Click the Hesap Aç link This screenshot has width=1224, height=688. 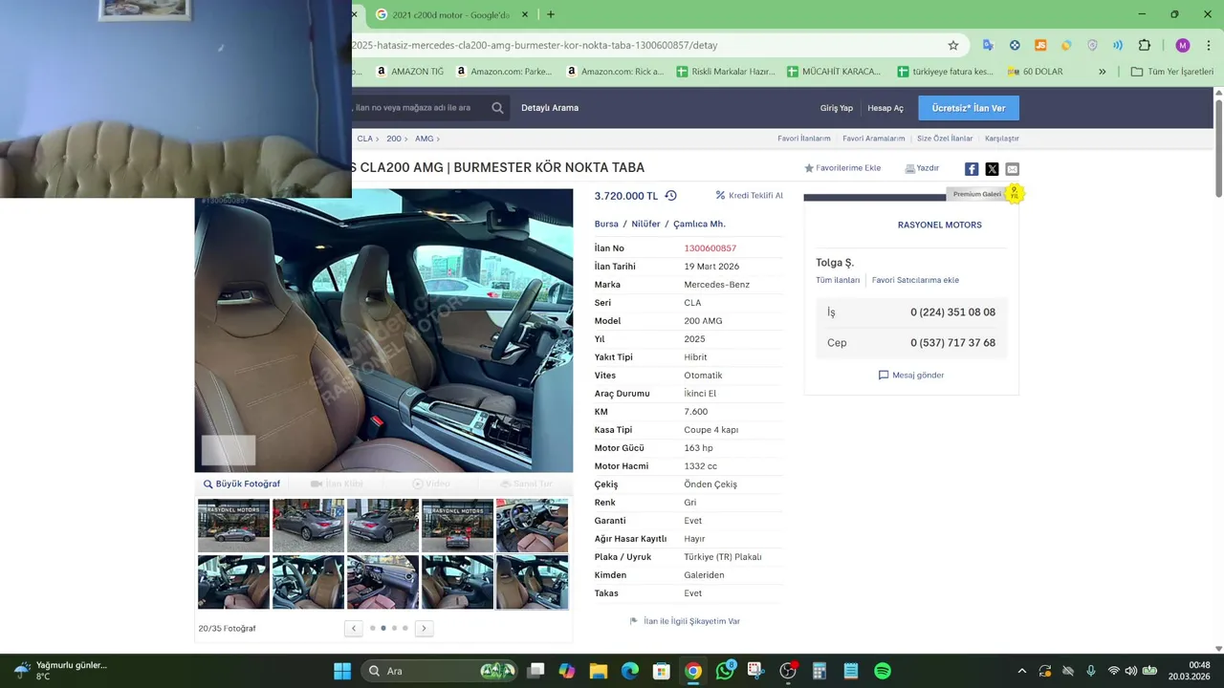pyautogui.click(x=885, y=108)
